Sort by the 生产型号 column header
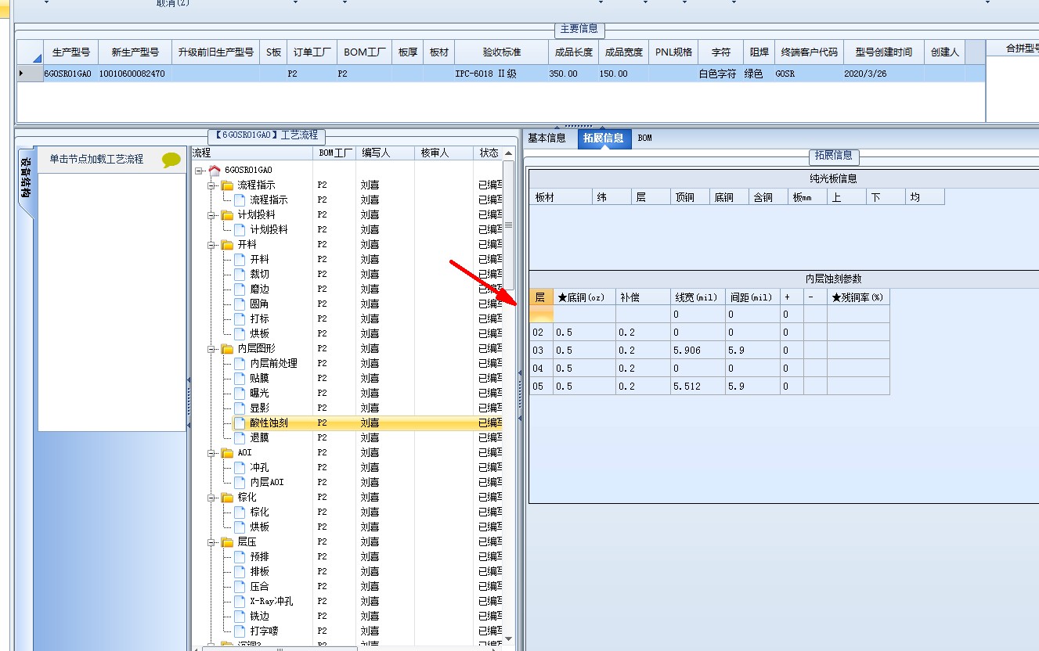Screen dimensions: 1039x651 [x=70, y=52]
